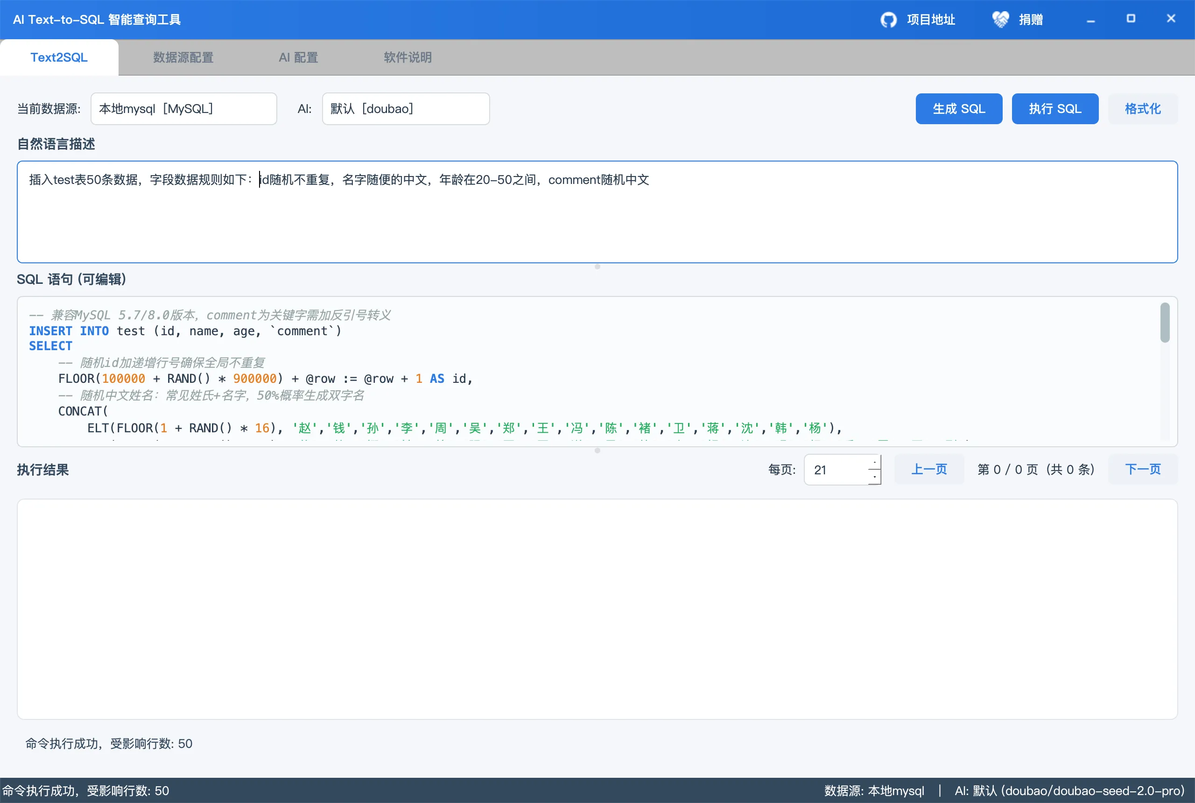Click the 兼容MySQL 5.7/8.0 comment line
The width and height of the screenshot is (1195, 803).
tap(210, 315)
